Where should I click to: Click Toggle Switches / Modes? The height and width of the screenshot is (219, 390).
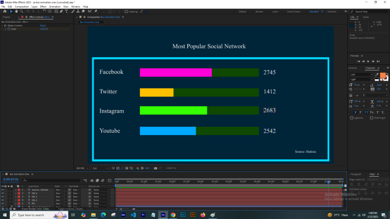[71, 209]
